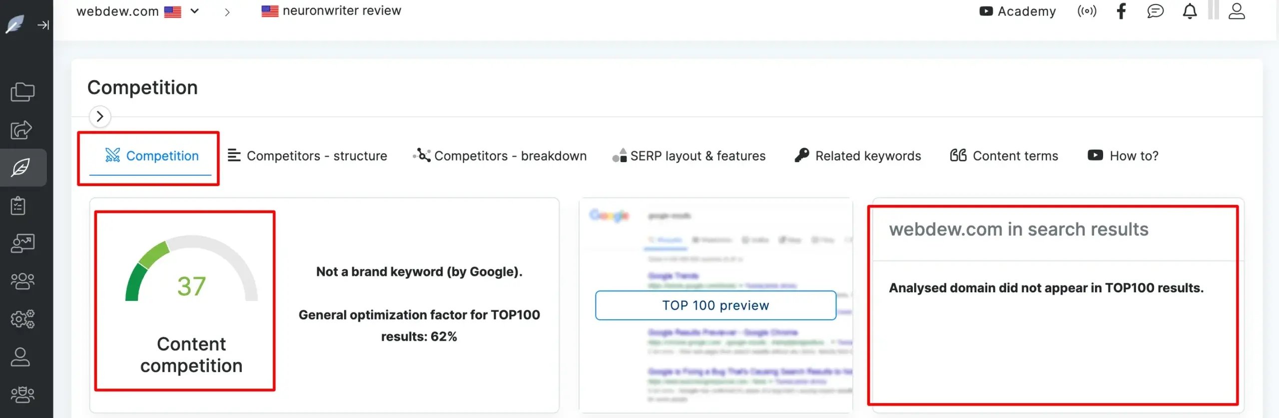Expand the Competition panel chevron button
This screenshot has width=1279, height=418.
point(100,117)
